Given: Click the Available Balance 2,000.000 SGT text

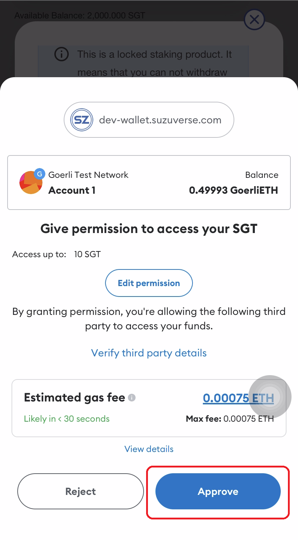Looking at the screenshot, I should tap(80, 16).
